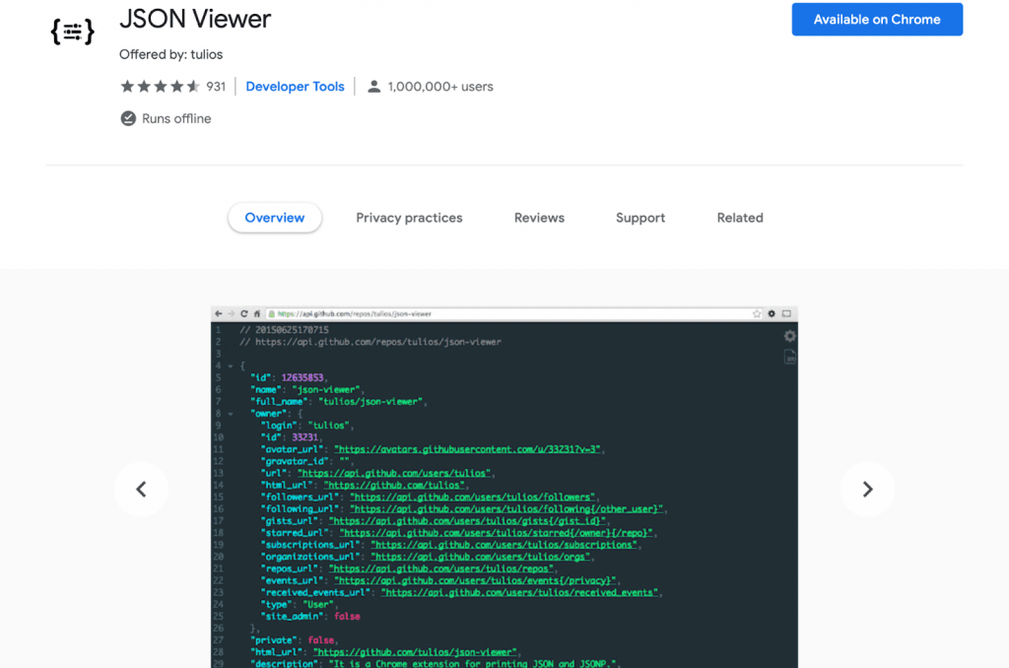Click the panel icon at the toolbar's far right
The height and width of the screenshot is (668, 1009).
pos(784,313)
